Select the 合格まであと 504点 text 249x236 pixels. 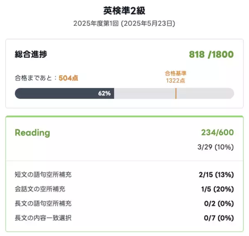[x=46, y=78]
